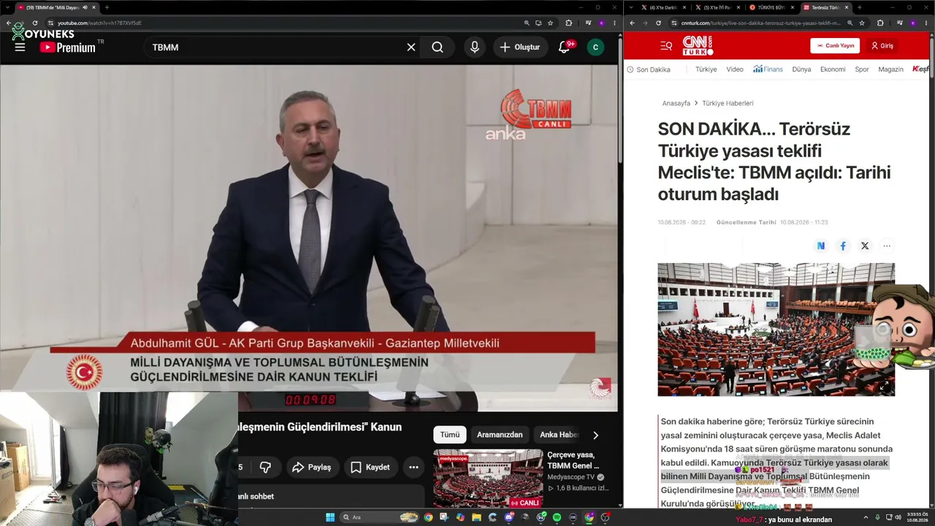Image resolution: width=935 pixels, height=526 pixels.
Task: Open the Video menu item
Action: tap(735, 69)
